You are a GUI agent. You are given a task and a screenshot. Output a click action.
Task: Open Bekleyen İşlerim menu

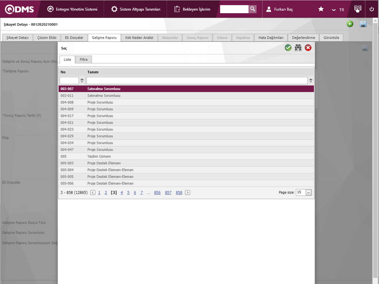[192, 9]
